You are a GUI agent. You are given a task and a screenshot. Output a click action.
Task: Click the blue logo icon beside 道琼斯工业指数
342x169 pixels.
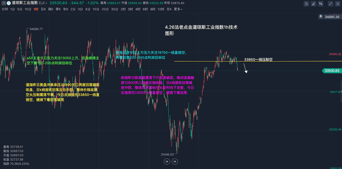click(9, 3)
